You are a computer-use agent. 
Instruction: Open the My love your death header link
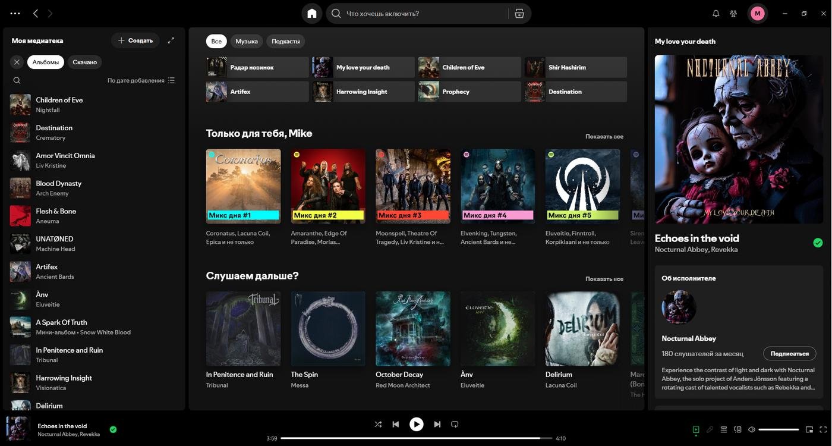pyautogui.click(x=685, y=41)
